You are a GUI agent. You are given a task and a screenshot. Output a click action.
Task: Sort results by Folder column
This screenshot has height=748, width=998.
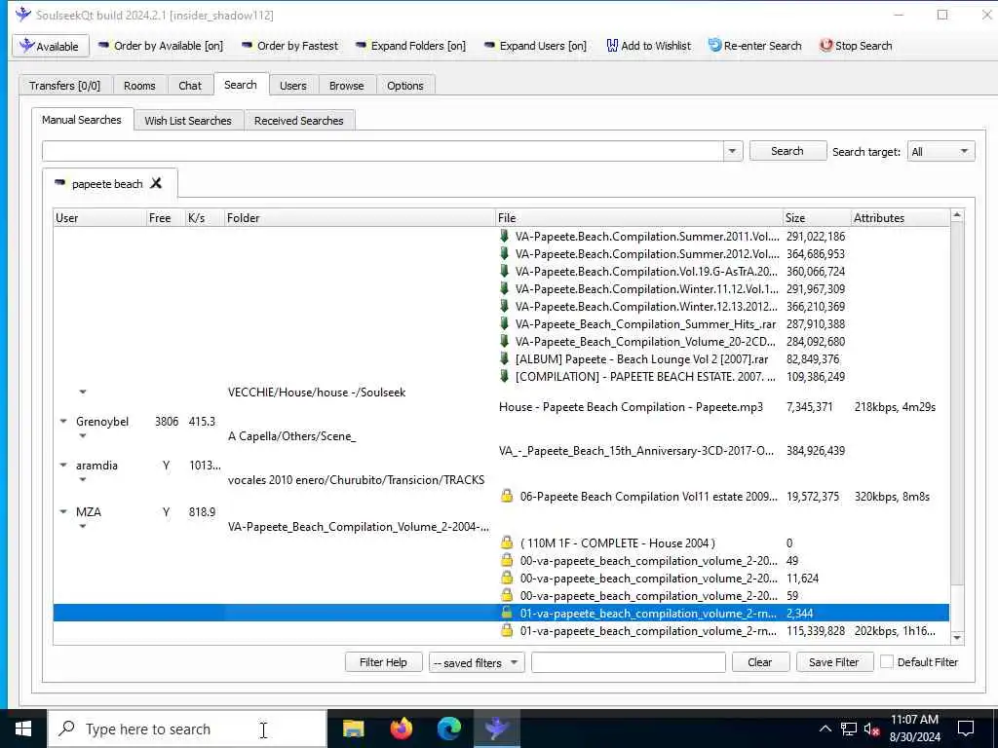360,217
